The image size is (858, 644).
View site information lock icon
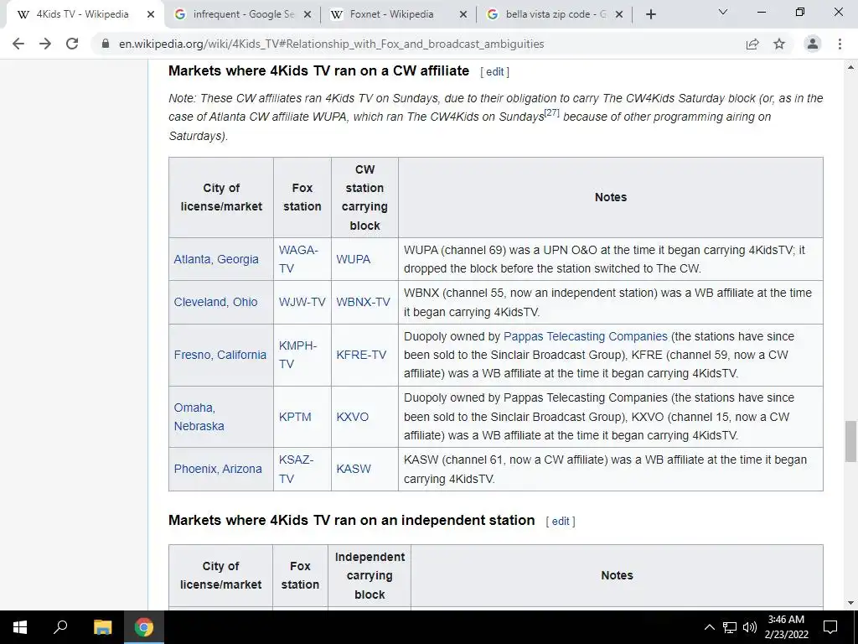(x=106, y=44)
